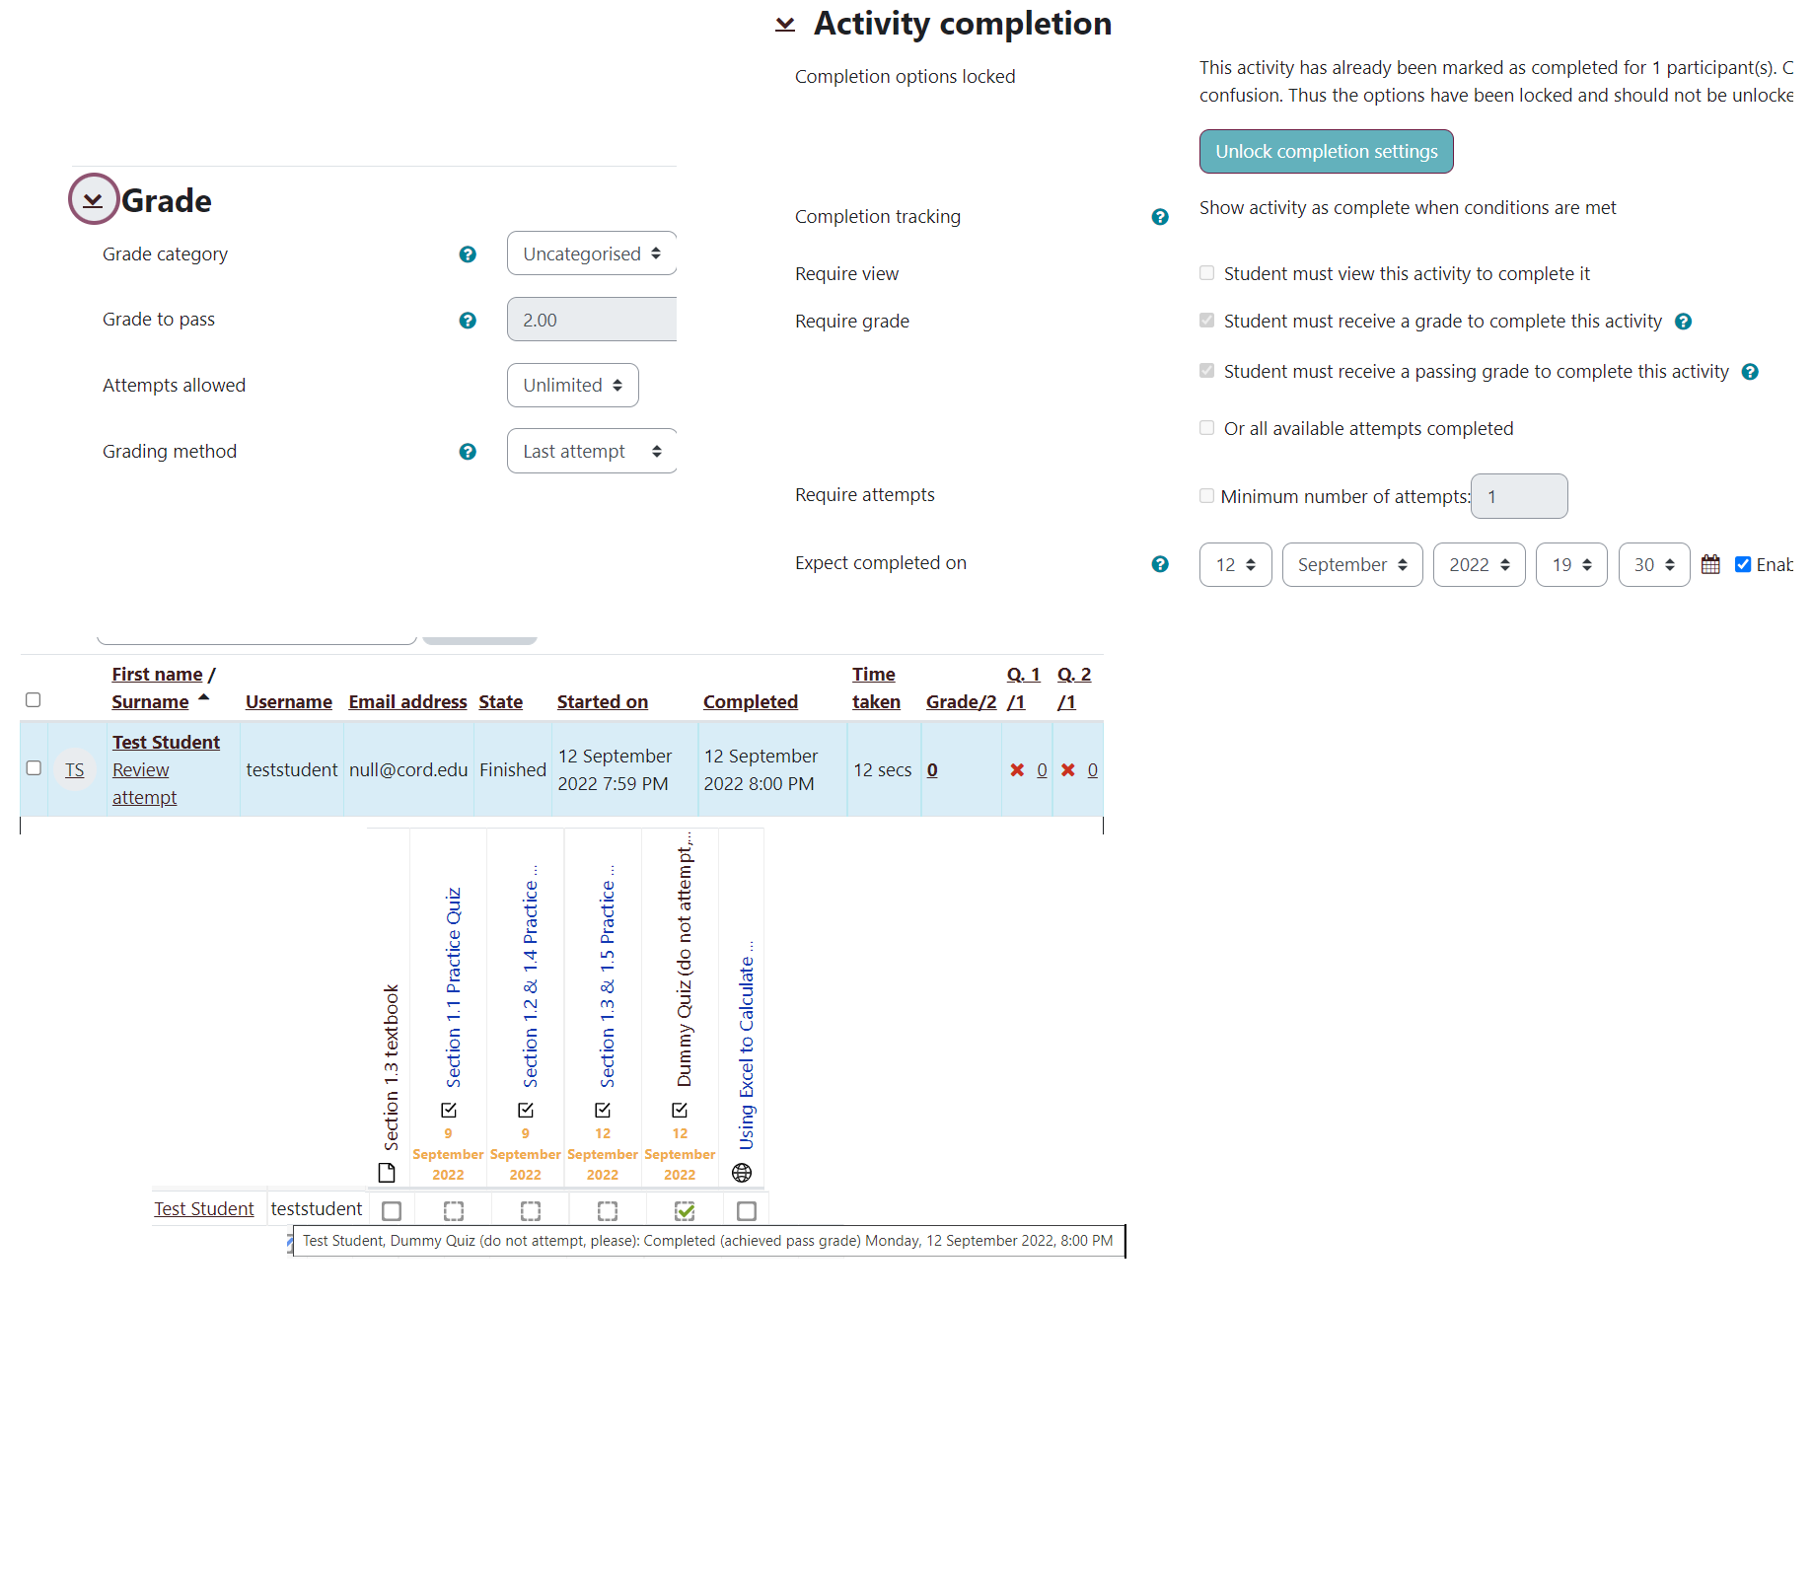Open help for receive a grade option
Image resolution: width=1813 pixels, height=1590 pixels.
pos(1684,322)
